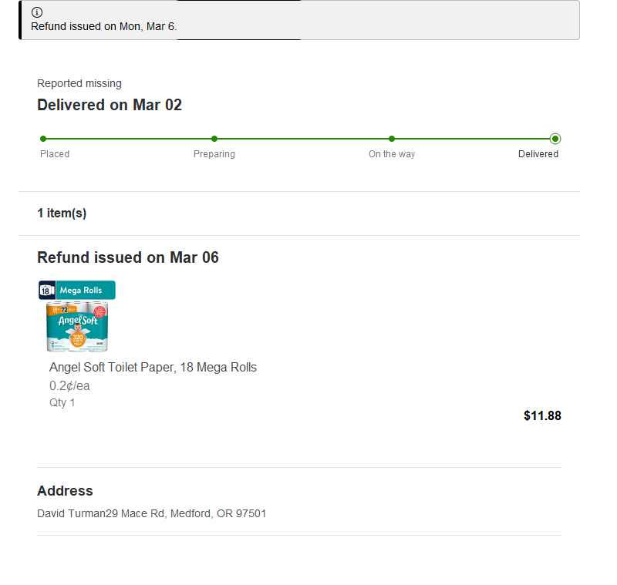
Task: Click the Qty 1 text
Action: [x=62, y=402]
